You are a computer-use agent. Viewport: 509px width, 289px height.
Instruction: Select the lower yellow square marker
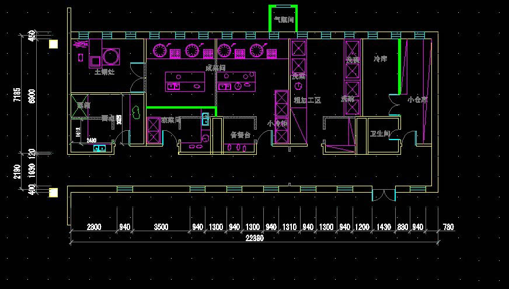pyautogui.click(x=54, y=192)
